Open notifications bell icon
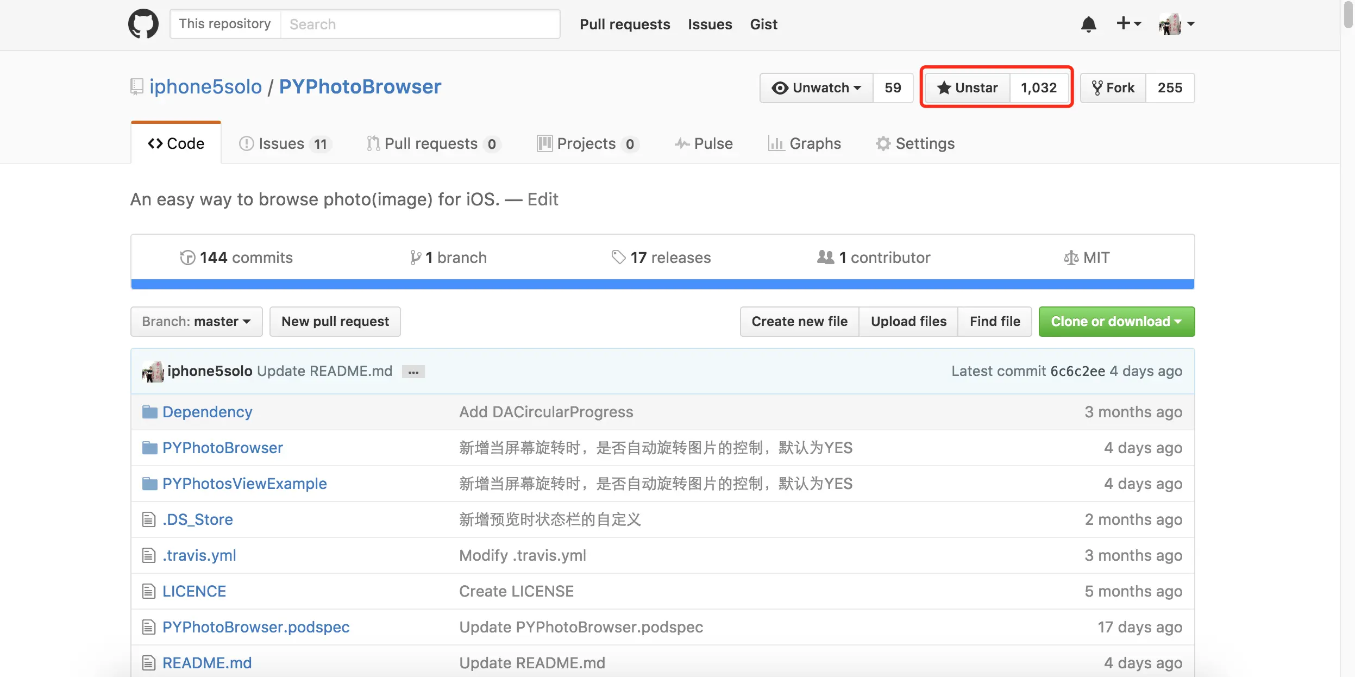Image resolution: width=1355 pixels, height=677 pixels. (x=1088, y=24)
